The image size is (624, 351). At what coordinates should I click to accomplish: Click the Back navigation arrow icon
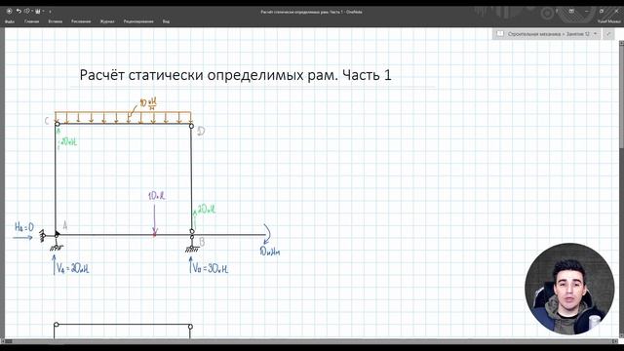click(9, 11)
